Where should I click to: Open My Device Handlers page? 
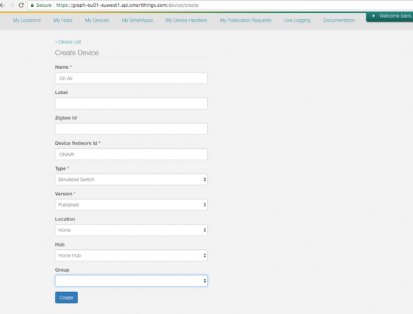pos(186,20)
